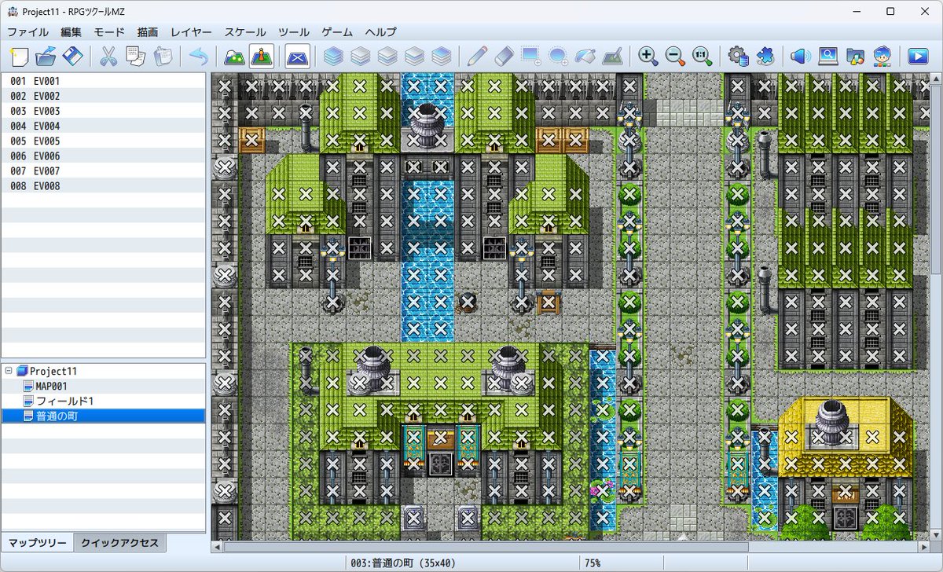Screen dimensions: 943x572
Task: Select event 004 EV004 in list
Action: pyautogui.click(x=103, y=126)
